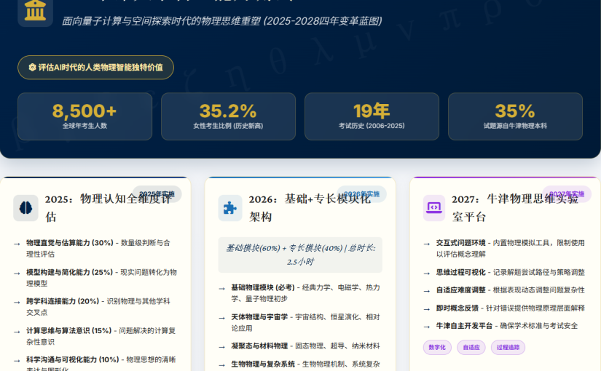Viewport: 601px width, 371px height.
Task: Click the laptop code icon in 2027 card
Action: coord(434,208)
